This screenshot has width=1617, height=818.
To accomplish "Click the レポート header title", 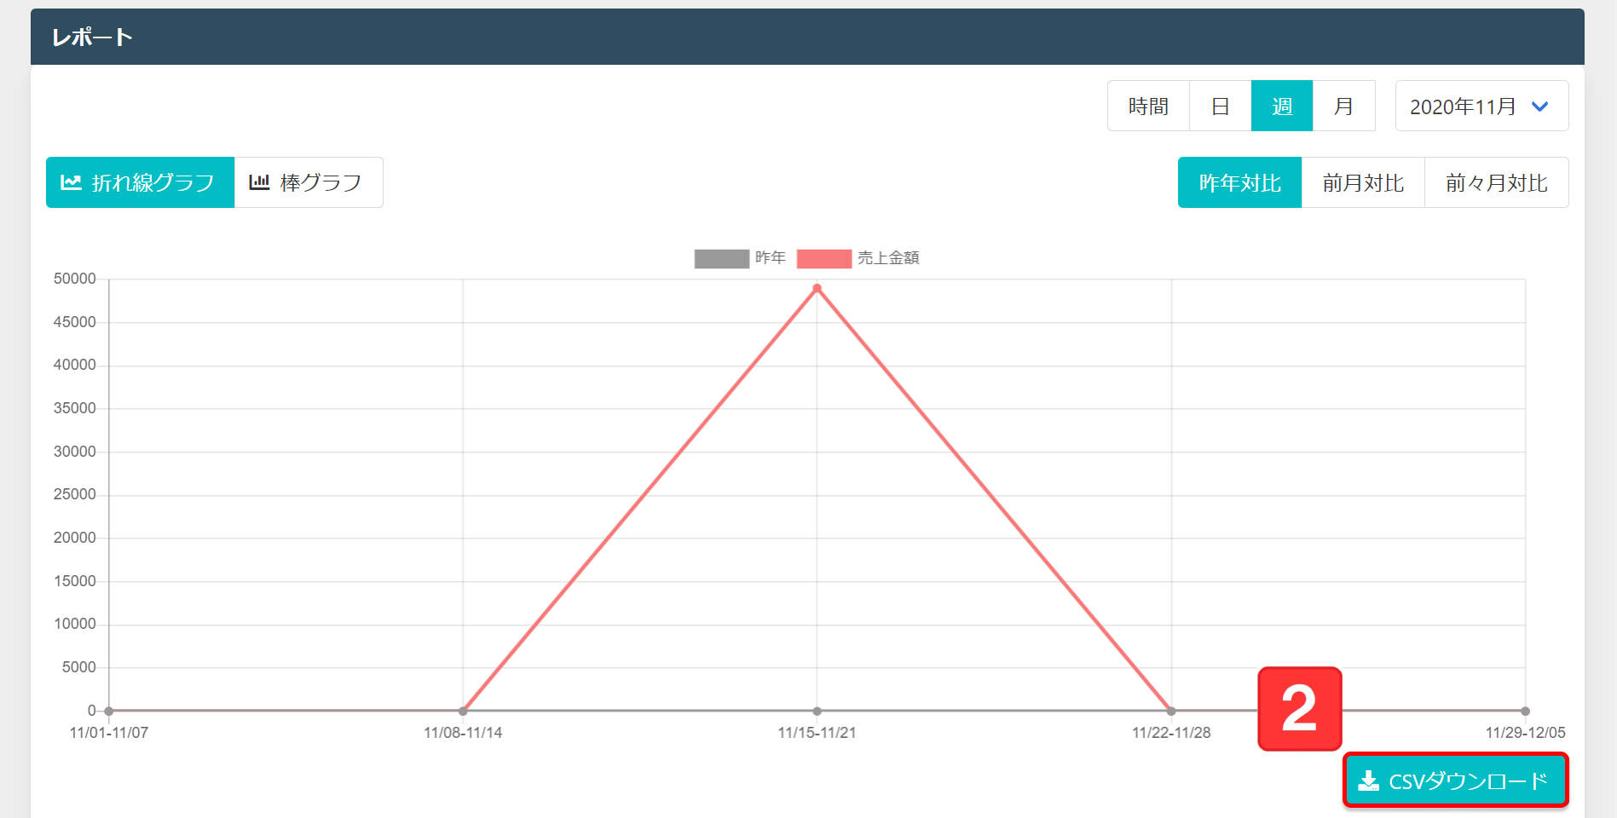I will click(x=92, y=37).
